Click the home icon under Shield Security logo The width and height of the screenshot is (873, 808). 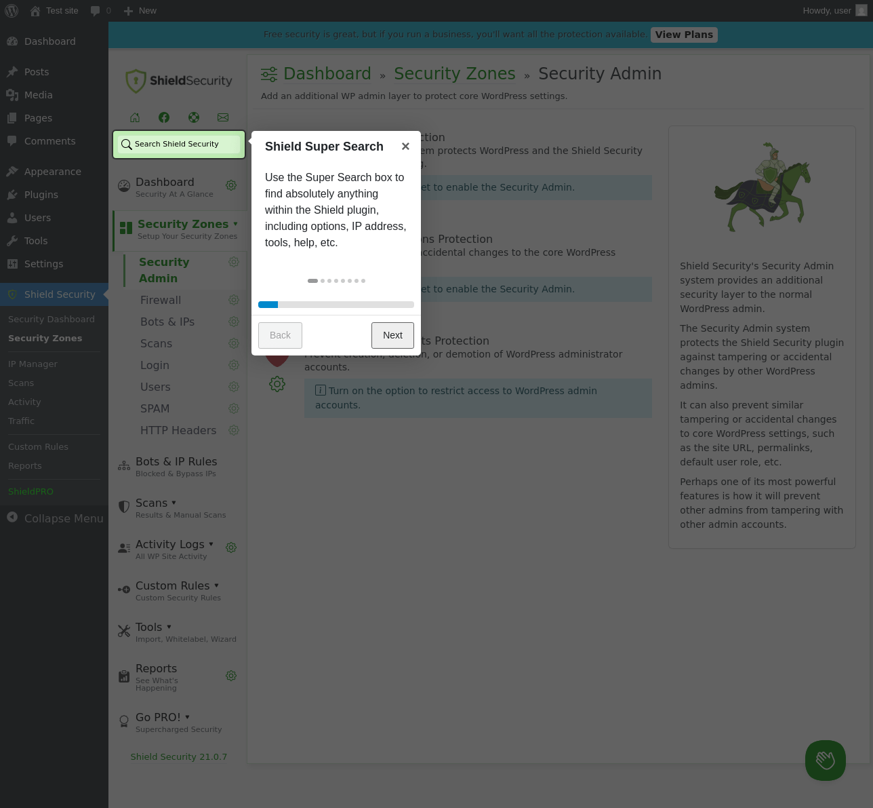135,117
